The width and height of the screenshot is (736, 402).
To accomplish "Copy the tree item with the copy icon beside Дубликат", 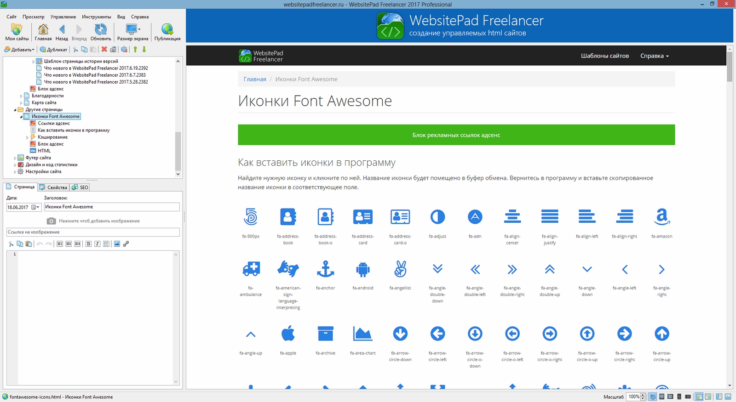I will coord(84,50).
